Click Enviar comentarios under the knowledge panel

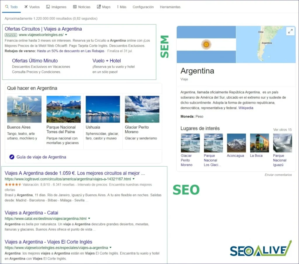pos(278,174)
